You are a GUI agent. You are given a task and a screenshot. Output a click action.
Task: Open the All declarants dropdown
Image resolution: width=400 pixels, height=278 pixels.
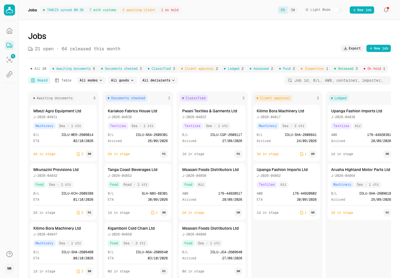159,80
